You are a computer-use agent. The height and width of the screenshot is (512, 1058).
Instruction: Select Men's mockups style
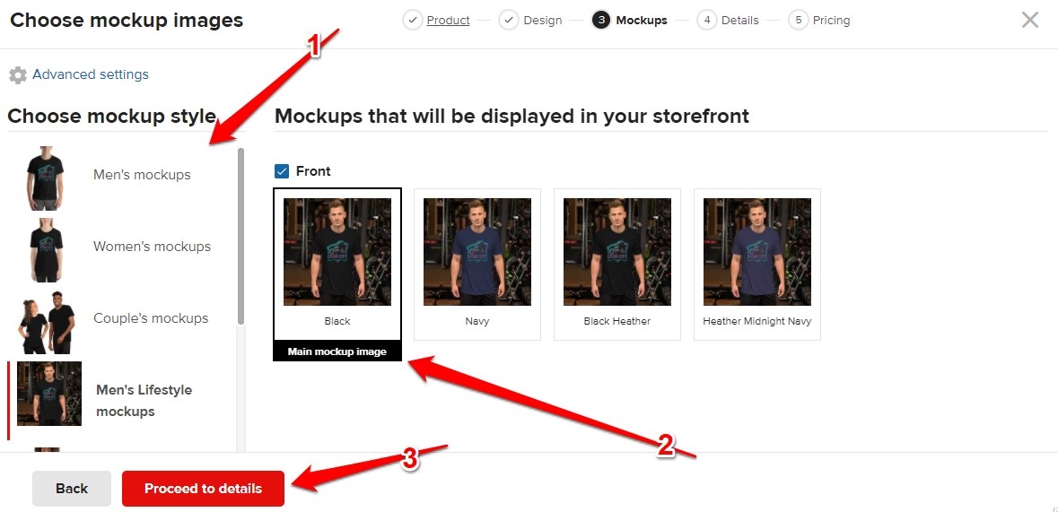(121, 176)
